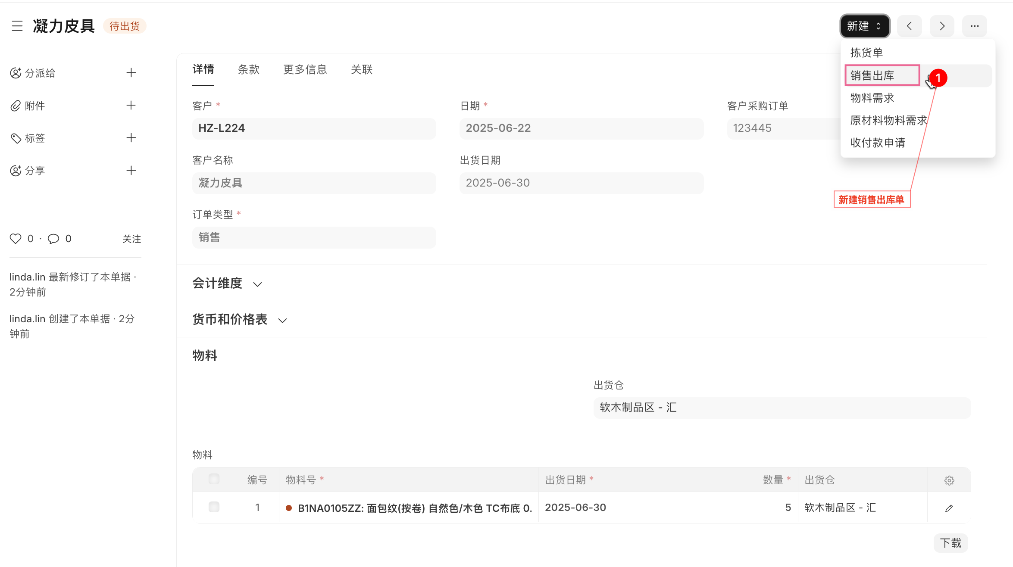Switch to the 条款 tab

click(249, 69)
